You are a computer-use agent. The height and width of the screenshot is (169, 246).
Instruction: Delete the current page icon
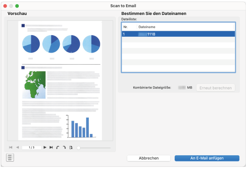click(71, 148)
